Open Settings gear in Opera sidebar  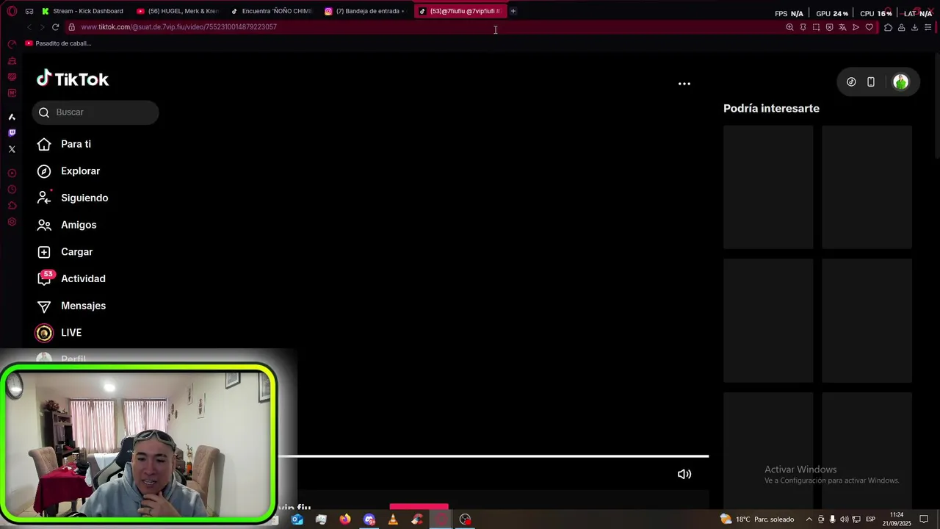(x=12, y=222)
